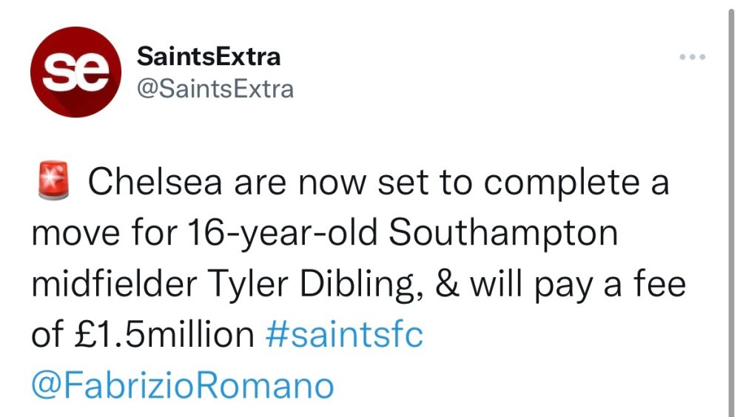Open the tweet's three-dot more options menu

pyautogui.click(x=693, y=58)
